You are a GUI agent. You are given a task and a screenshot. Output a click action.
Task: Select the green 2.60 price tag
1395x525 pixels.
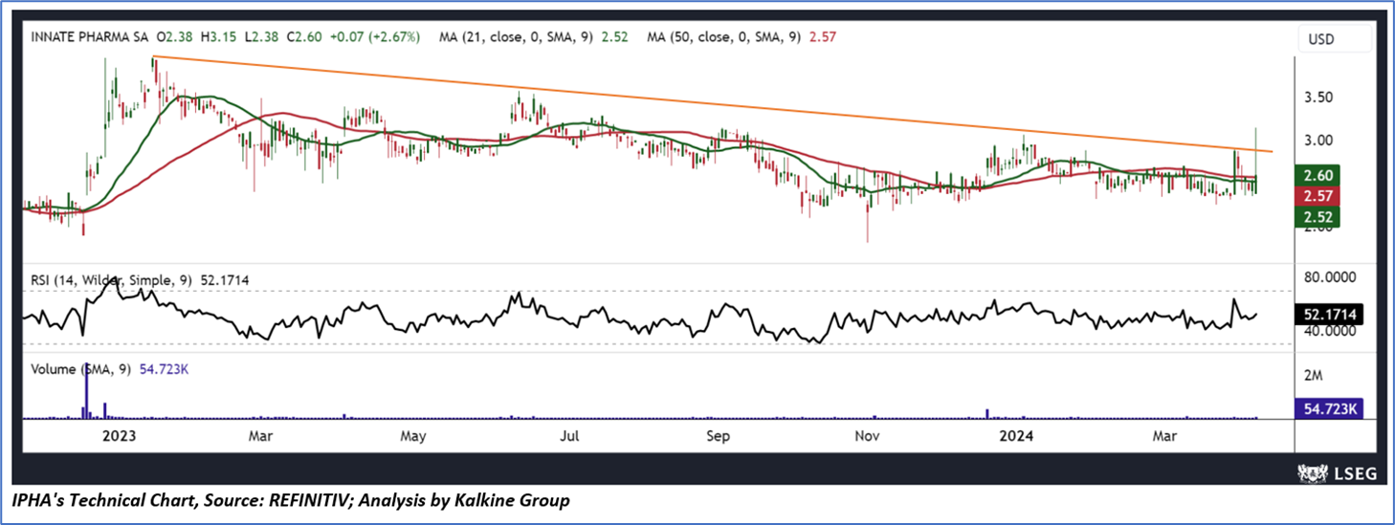(x=1317, y=175)
